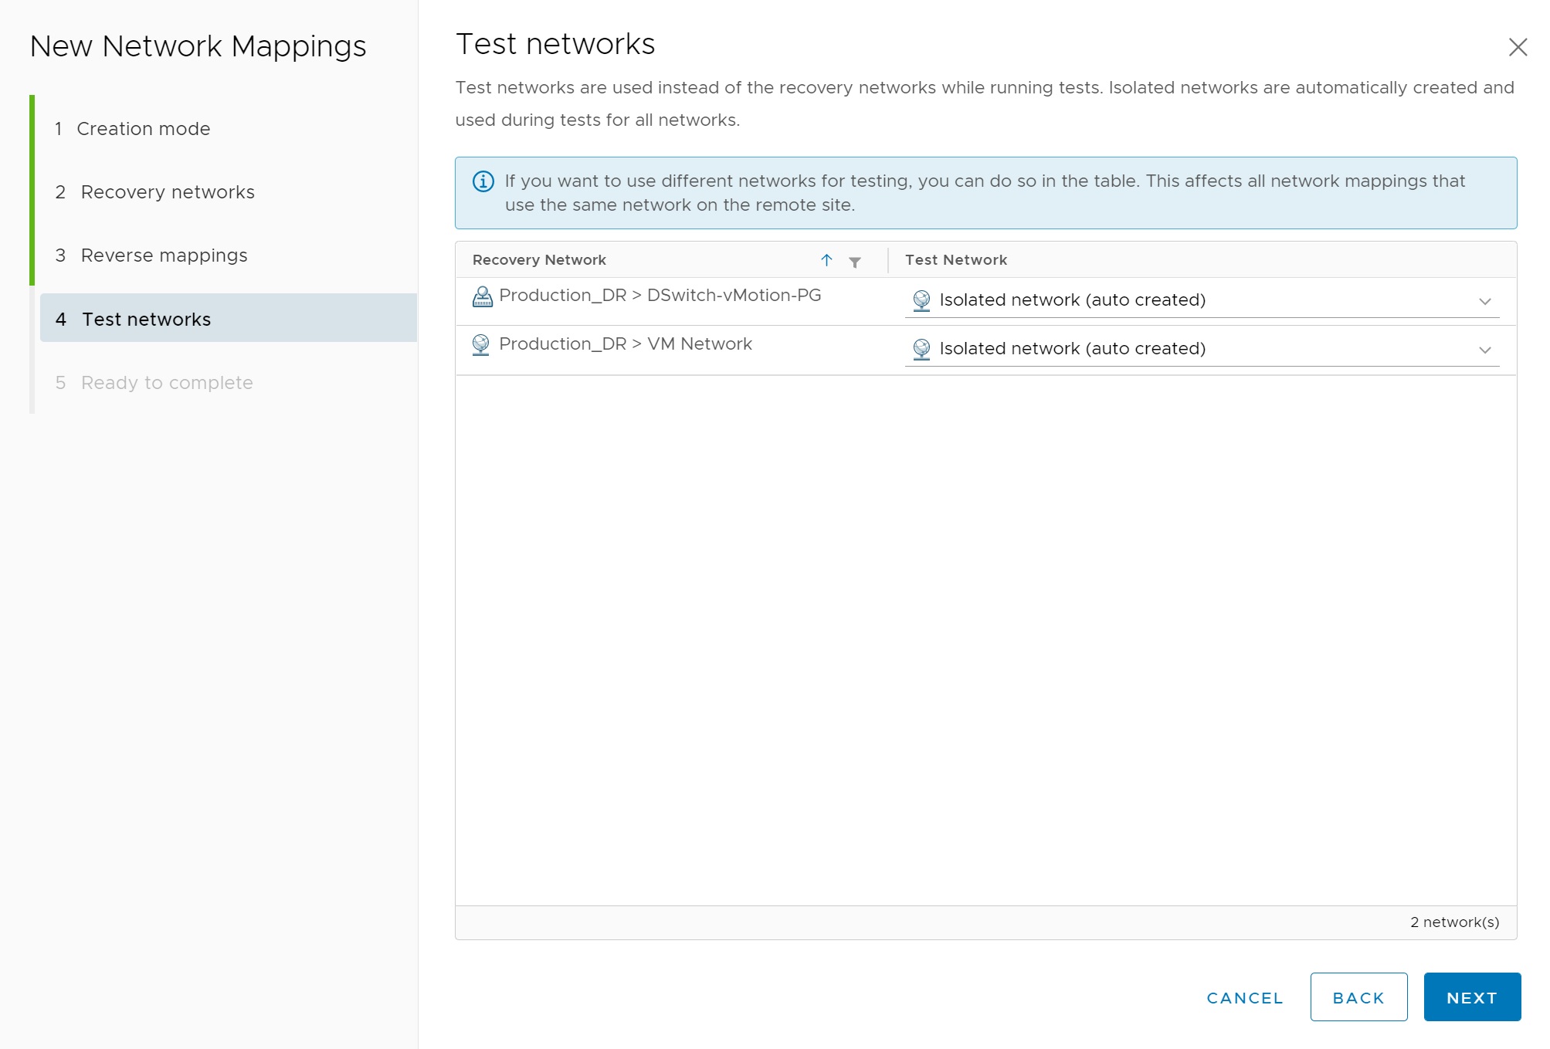Click second row's isolated network icon
Image resolution: width=1550 pixels, height=1049 pixels.
point(921,349)
